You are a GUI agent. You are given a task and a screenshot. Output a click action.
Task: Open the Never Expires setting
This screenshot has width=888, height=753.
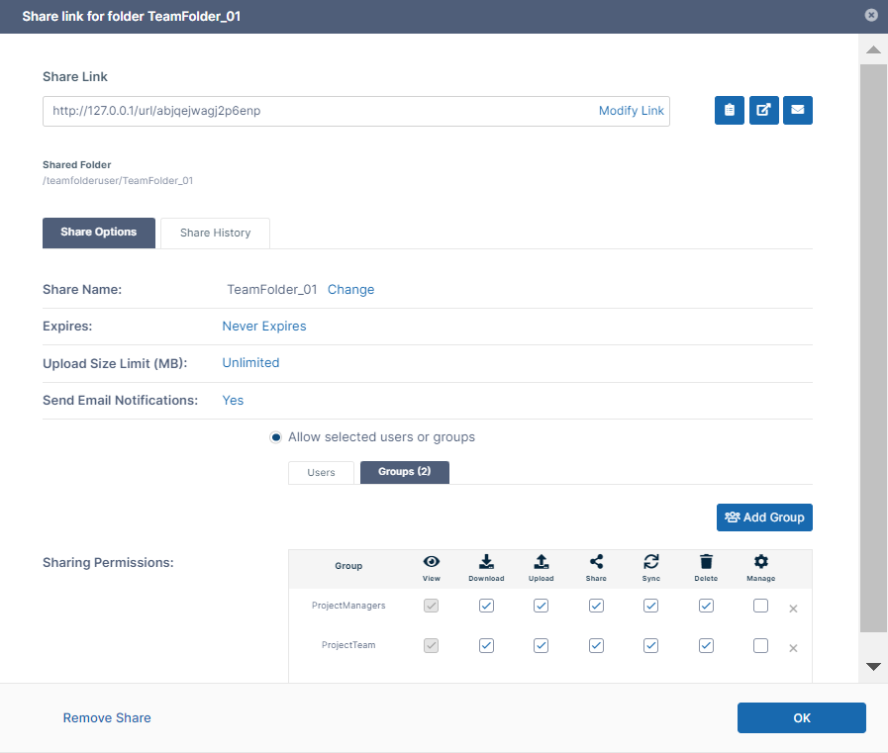tap(264, 327)
